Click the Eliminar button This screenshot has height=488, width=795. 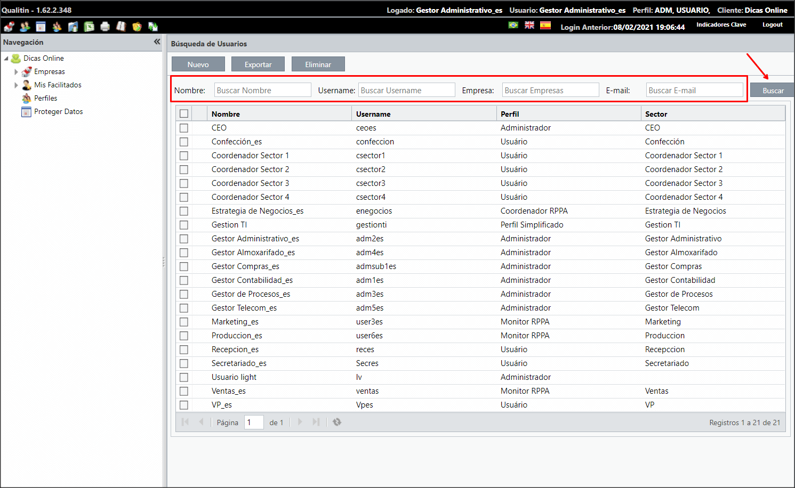click(318, 64)
